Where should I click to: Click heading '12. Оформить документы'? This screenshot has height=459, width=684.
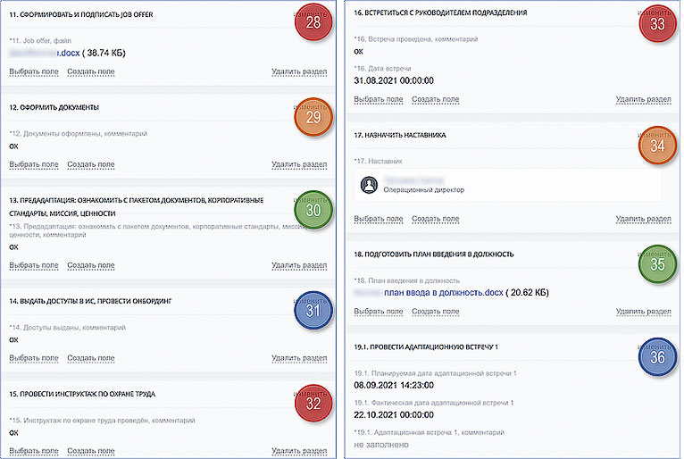pyautogui.click(x=54, y=107)
